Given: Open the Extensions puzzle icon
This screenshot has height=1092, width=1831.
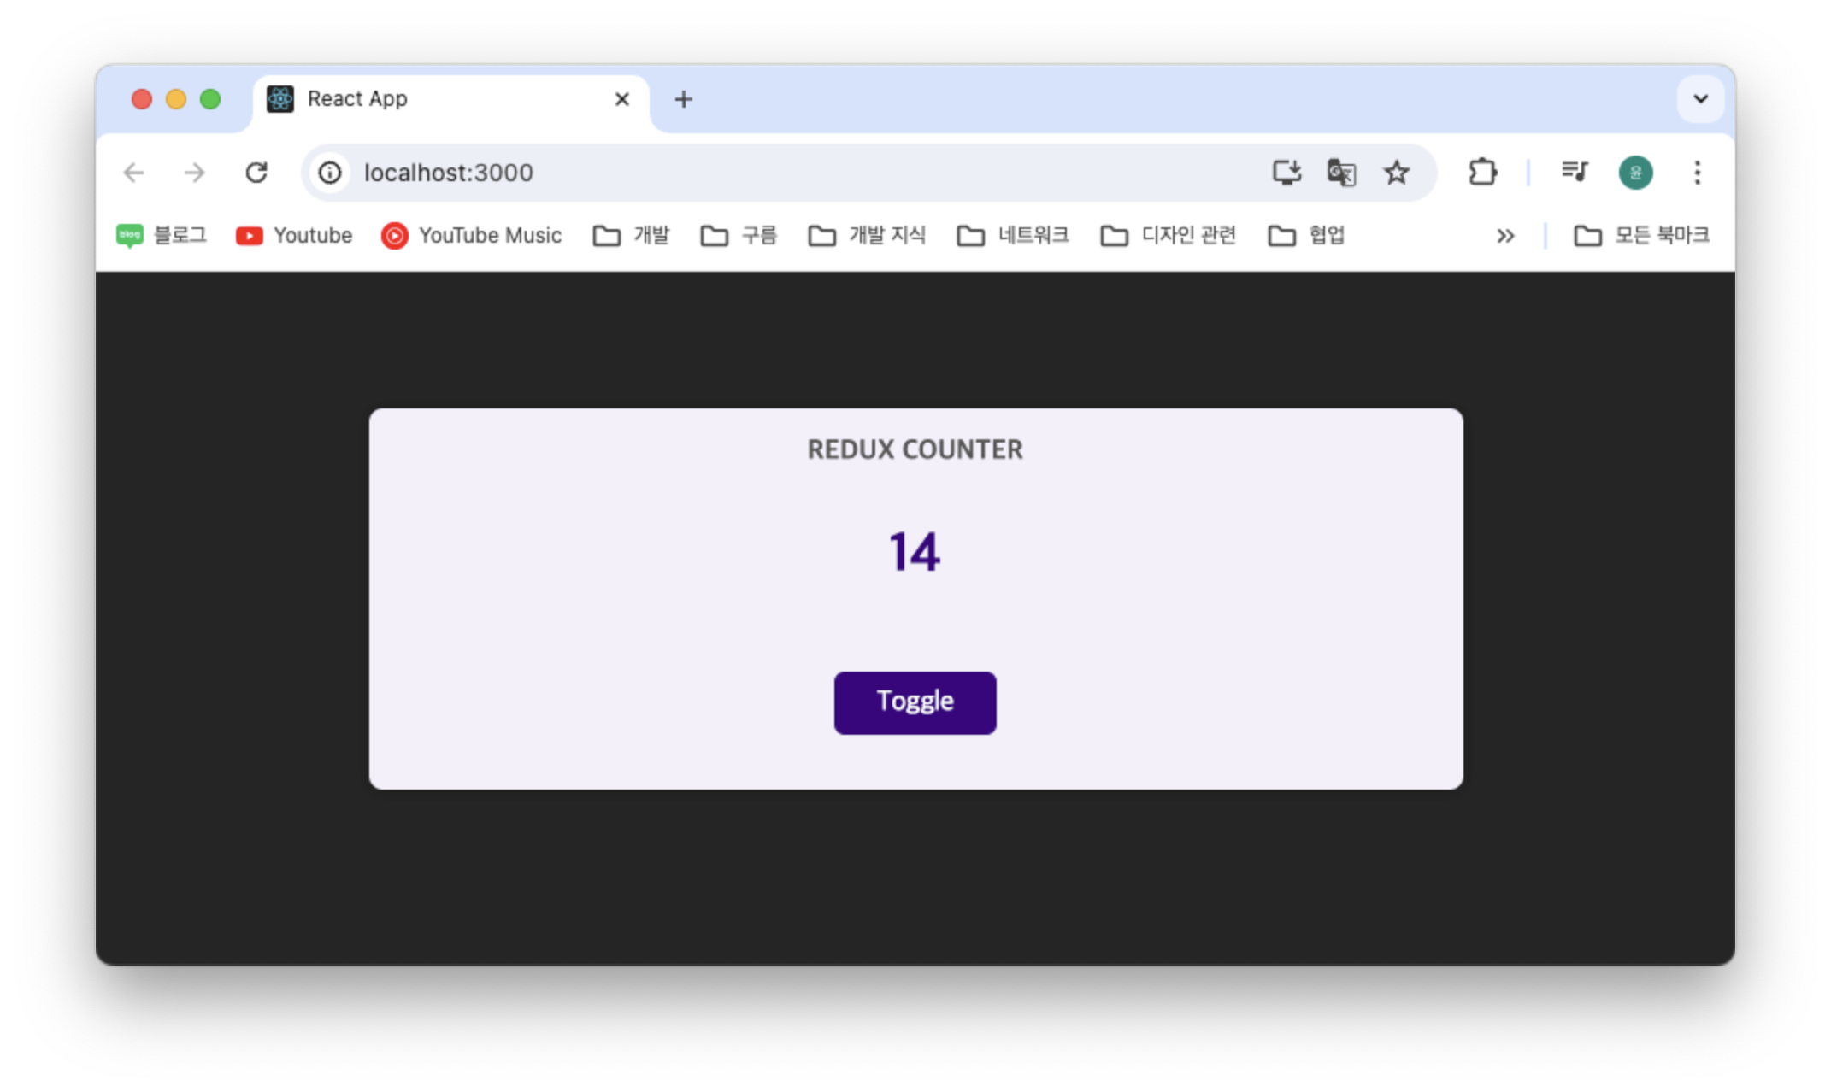Looking at the screenshot, I should [1482, 173].
